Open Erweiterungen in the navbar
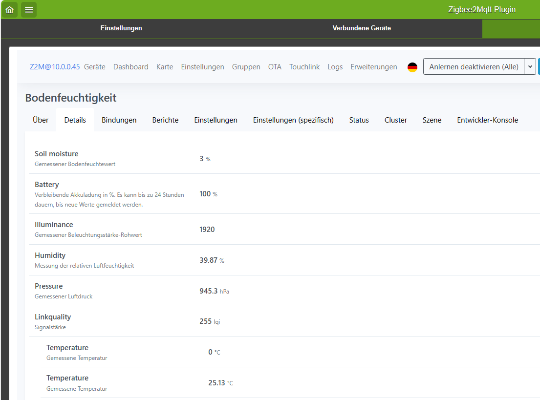This screenshot has height=400, width=540. point(374,67)
